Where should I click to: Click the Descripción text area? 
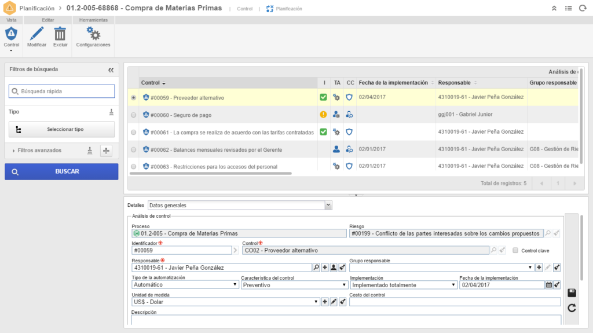coord(346,320)
